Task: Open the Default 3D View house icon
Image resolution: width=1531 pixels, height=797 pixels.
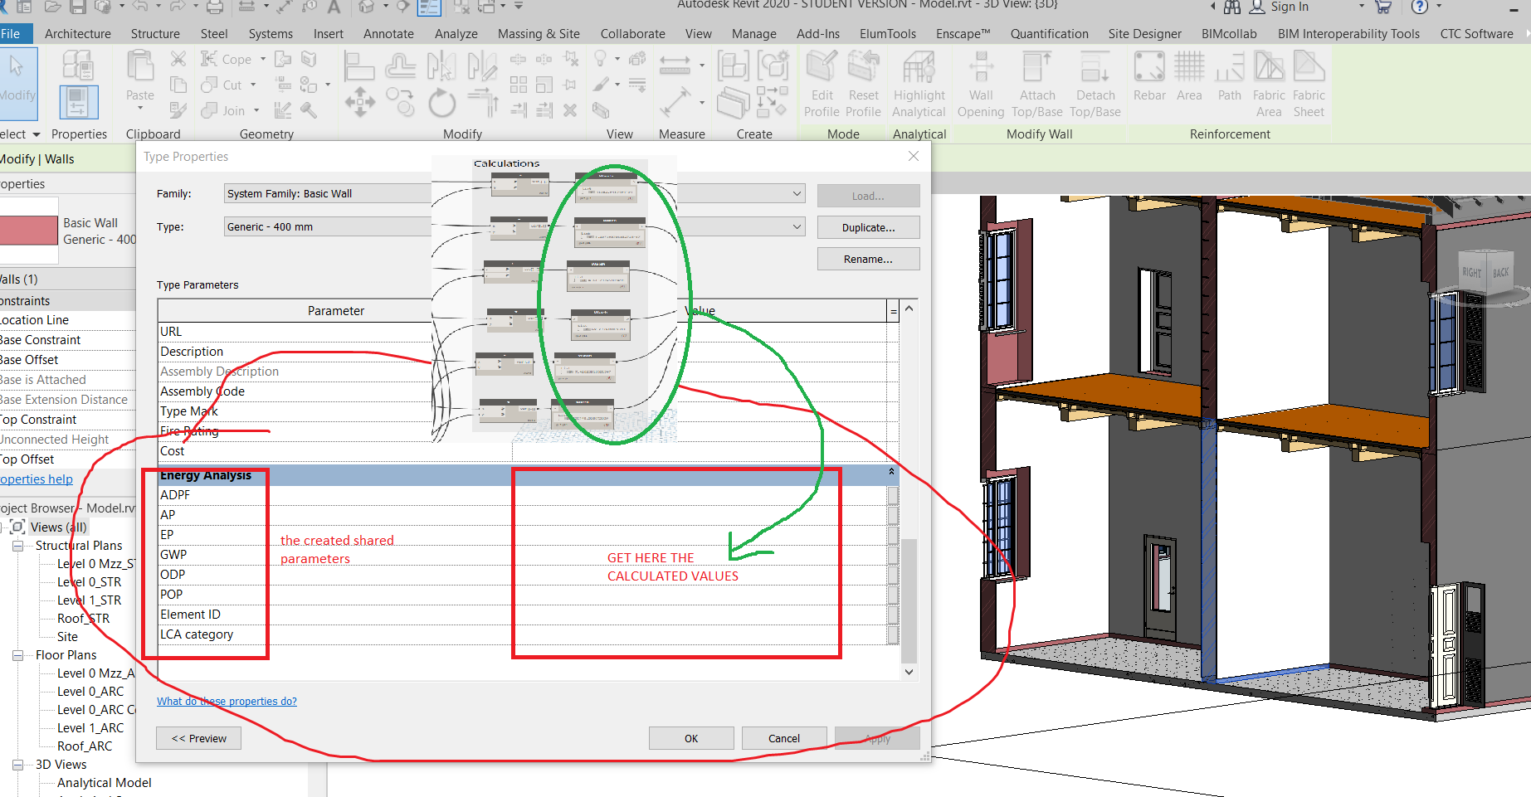Action: [x=367, y=7]
